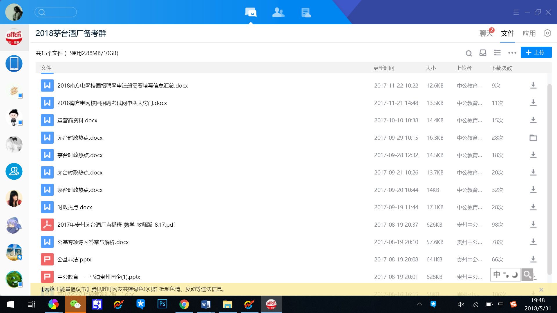Switch file list view layout
The height and width of the screenshot is (313, 557).
tap(497, 53)
